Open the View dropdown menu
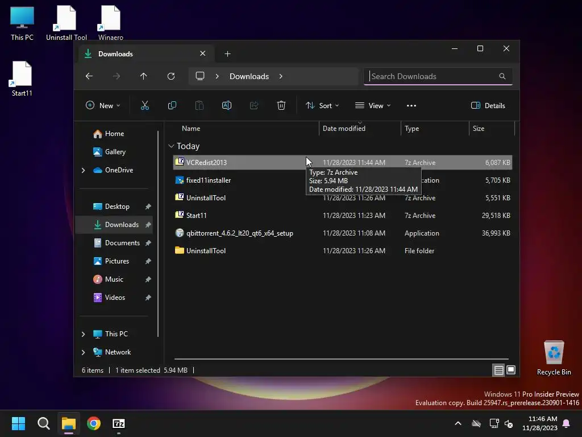582x437 pixels. pyautogui.click(x=373, y=105)
